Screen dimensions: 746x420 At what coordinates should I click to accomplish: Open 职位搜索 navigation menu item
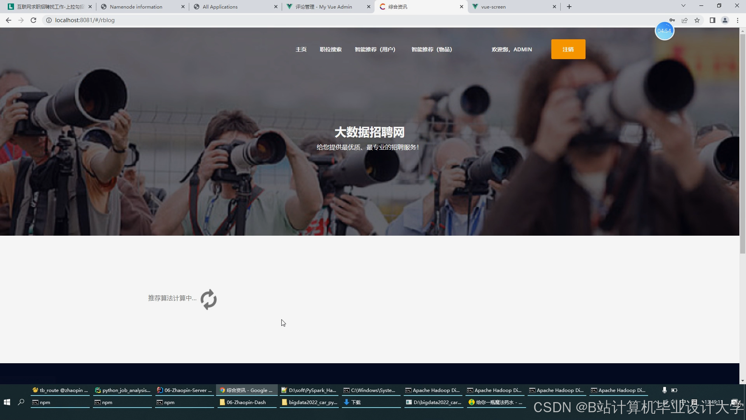coord(331,49)
